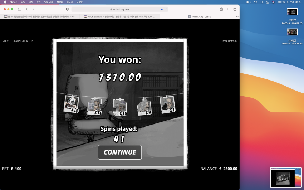This screenshot has height=190, width=304.
Task: Switch to the first Safari tab
Action: click(40, 16)
